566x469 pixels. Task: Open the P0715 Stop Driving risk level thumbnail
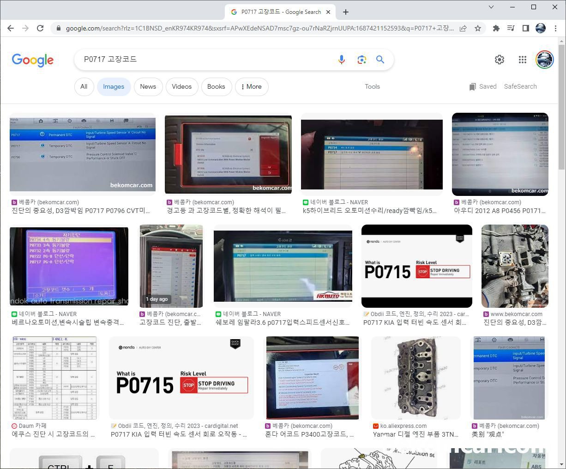pos(416,266)
